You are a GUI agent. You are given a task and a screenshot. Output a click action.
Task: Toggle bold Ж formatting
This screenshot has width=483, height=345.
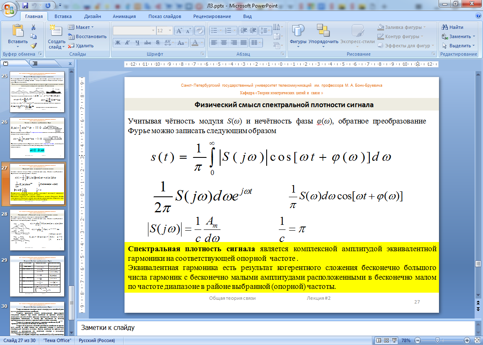click(118, 43)
